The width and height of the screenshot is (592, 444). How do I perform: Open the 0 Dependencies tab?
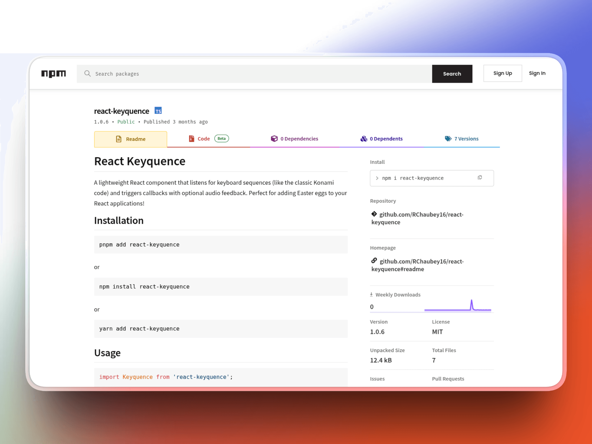click(299, 139)
